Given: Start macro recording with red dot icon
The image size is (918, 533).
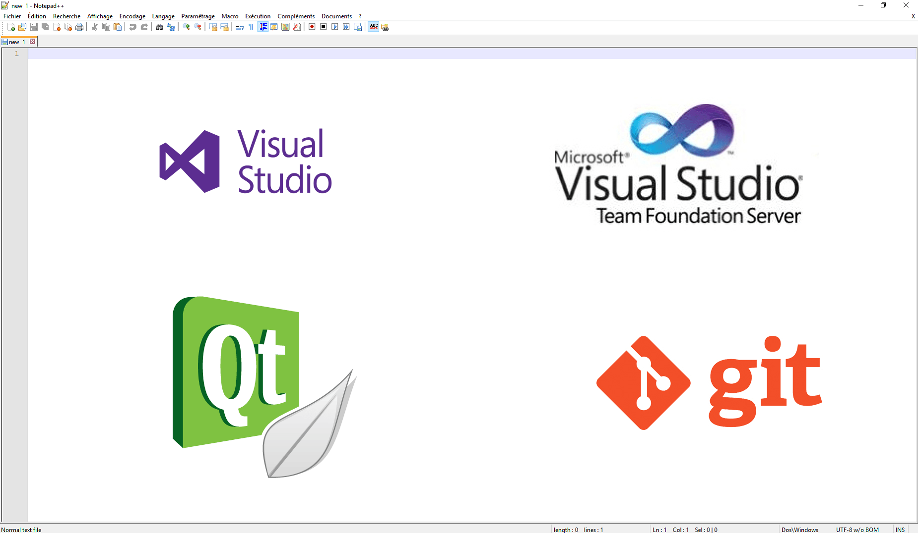Looking at the screenshot, I should [x=312, y=27].
